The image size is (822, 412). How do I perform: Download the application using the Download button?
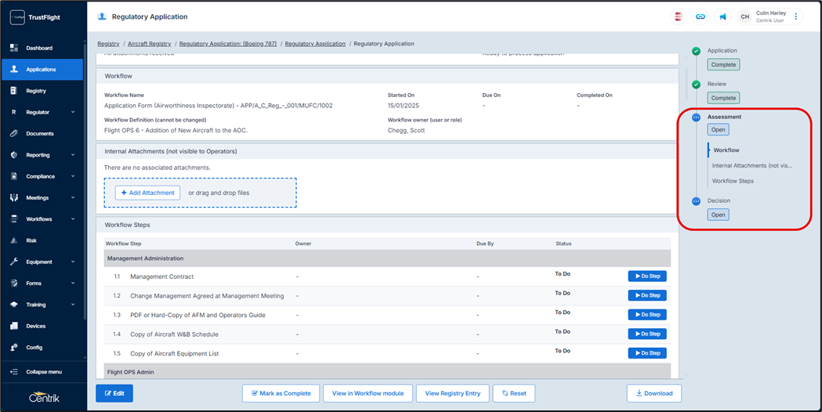(654, 393)
